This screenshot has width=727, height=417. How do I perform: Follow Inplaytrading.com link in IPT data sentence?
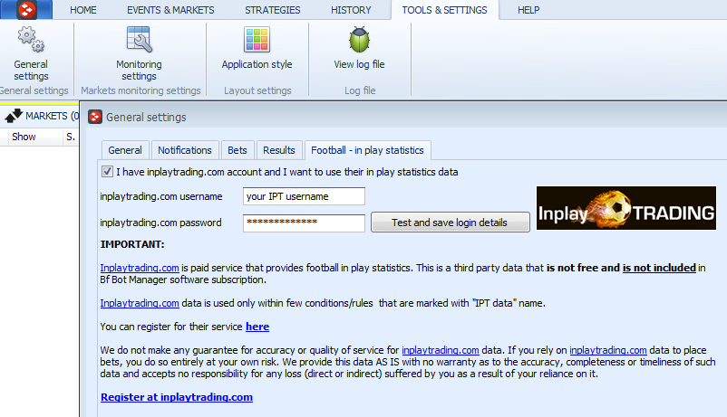click(140, 303)
